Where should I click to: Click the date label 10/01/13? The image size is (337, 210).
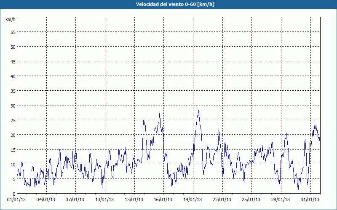[104, 200]
